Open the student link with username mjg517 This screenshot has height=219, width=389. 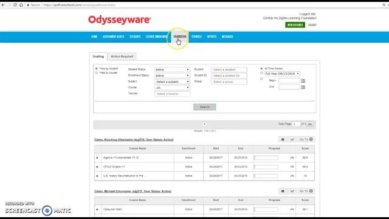click(133, 191)
